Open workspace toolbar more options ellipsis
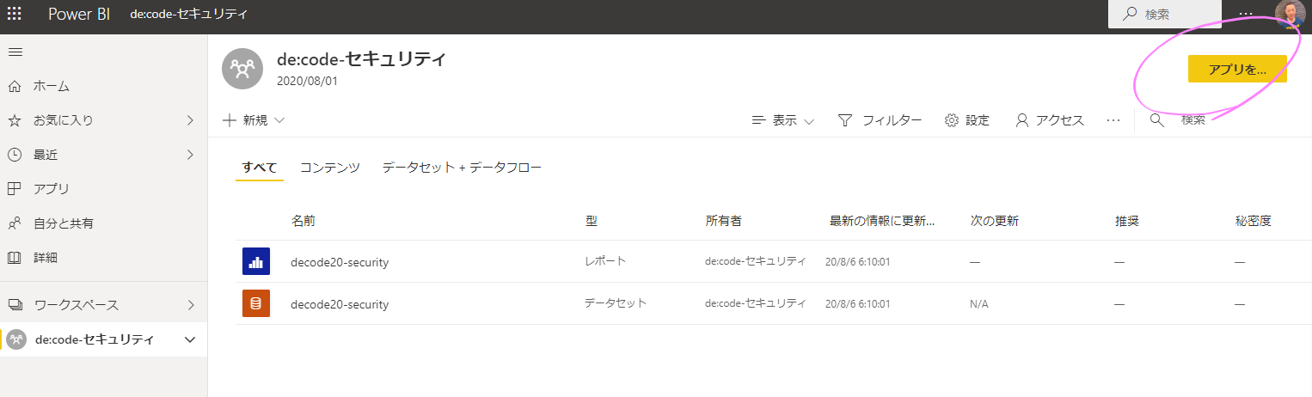This screenshot has height=397, width=1312. pos(1113,120)
